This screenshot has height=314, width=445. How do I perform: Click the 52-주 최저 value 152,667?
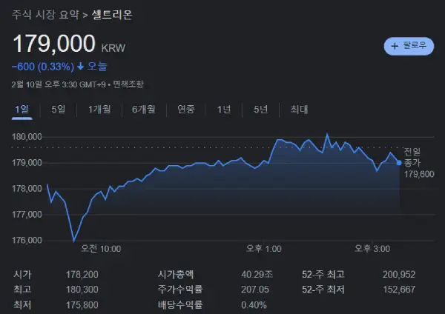click(x=399, y=290)
